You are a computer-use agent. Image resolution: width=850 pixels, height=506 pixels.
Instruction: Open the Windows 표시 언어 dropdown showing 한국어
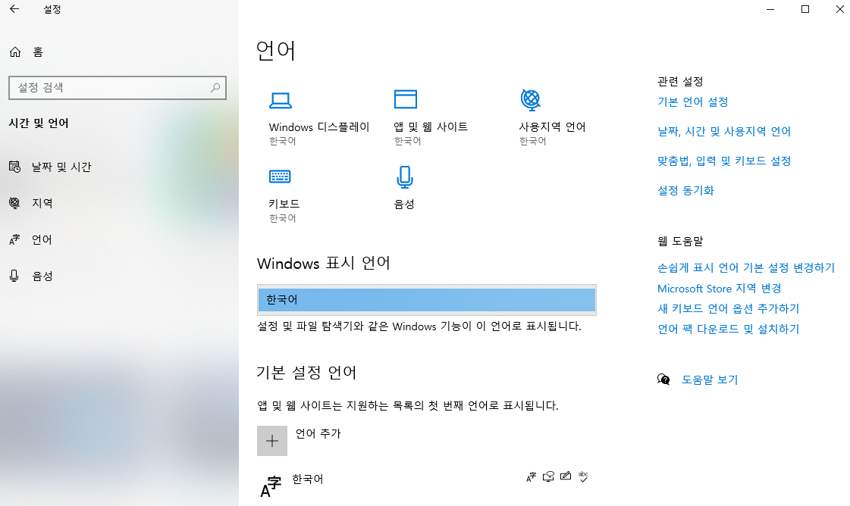coord(427,300)
